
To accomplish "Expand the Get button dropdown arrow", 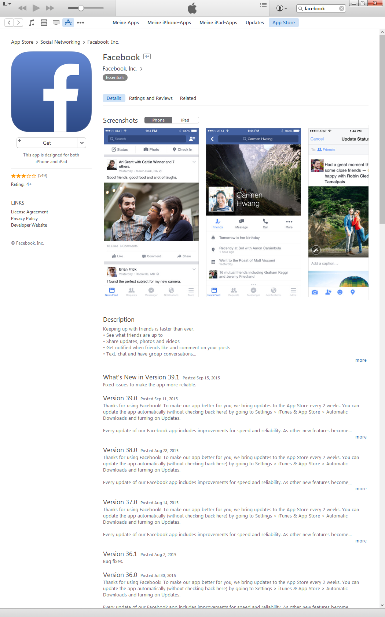I will [x=82, y=143].
